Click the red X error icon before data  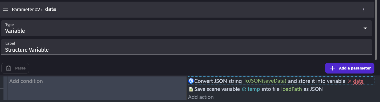pyautogui.click(x=350, y=81)
